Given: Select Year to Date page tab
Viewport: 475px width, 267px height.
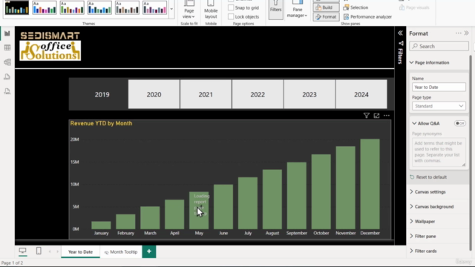Looking at the screenshot, I should tap(80, 251).
